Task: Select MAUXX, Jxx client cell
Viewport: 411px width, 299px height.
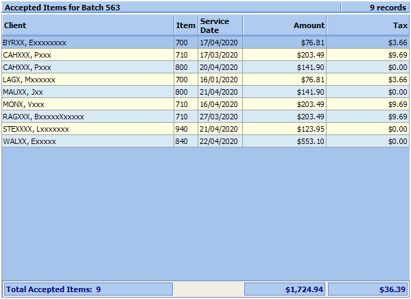Action: (88, 92)
